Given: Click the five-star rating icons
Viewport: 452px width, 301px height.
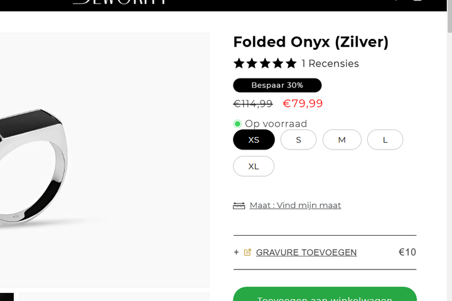Looking at the screenshot, I should 265,63.
